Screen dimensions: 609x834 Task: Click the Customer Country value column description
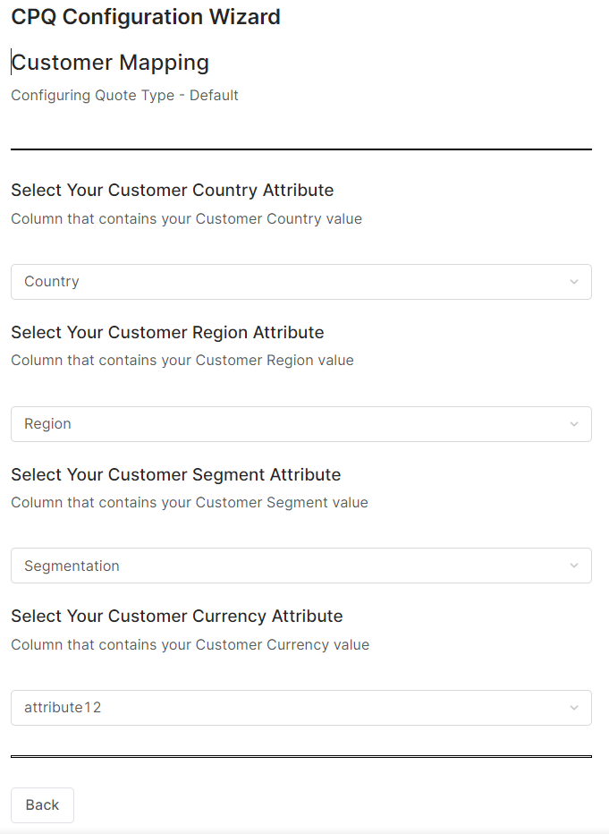tap(186, 219)
